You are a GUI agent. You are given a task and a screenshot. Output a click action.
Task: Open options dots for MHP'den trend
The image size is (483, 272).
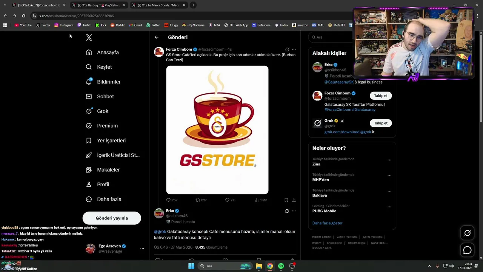point(389,176)
